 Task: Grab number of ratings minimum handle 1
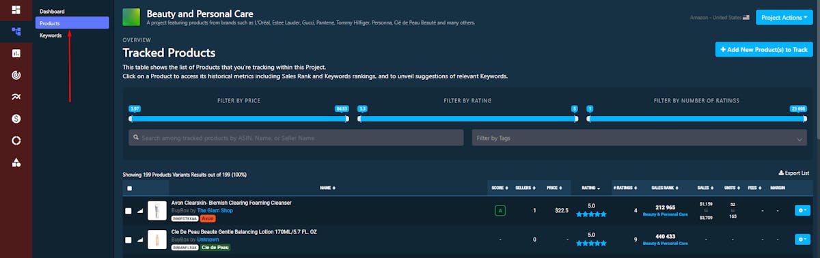pos(588,119)
